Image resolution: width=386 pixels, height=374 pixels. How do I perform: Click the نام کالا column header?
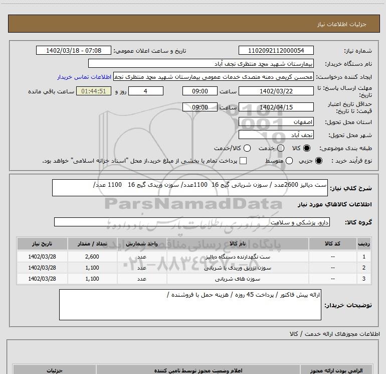pyautogui.click(x=238, y=243)
